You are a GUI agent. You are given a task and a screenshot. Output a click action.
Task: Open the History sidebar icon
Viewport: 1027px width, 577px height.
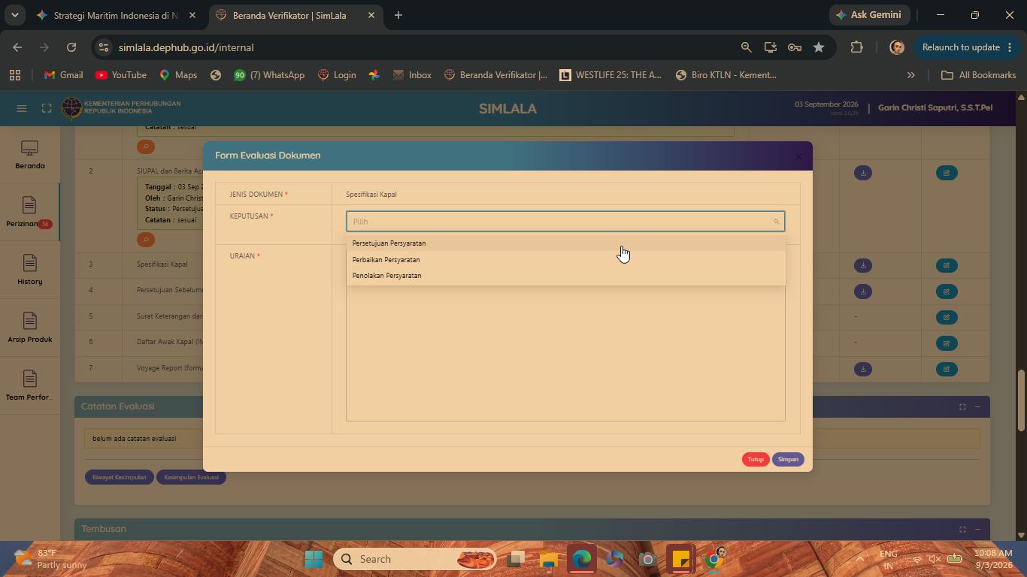(x=29, y=270)
